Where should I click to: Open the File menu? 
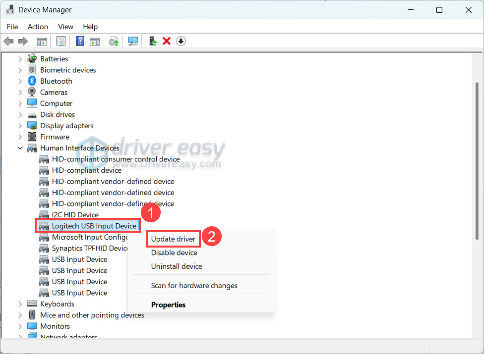12,27
